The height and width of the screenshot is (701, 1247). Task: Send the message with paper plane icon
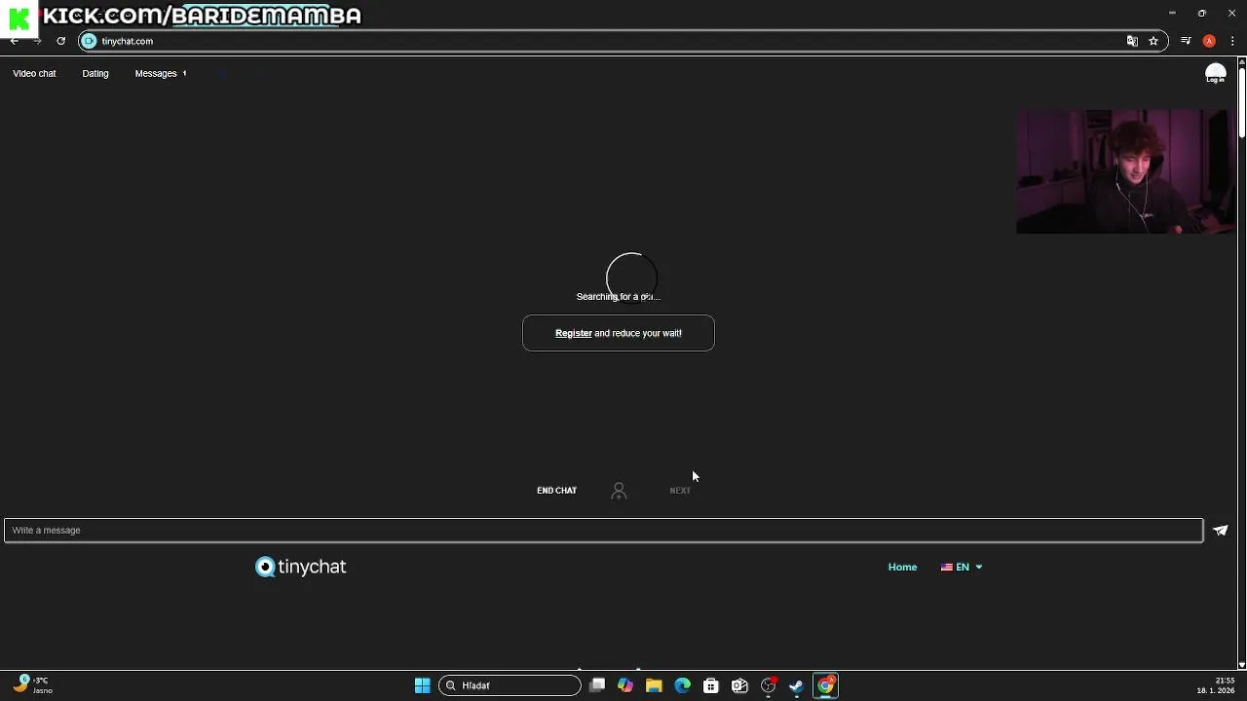1221,531
